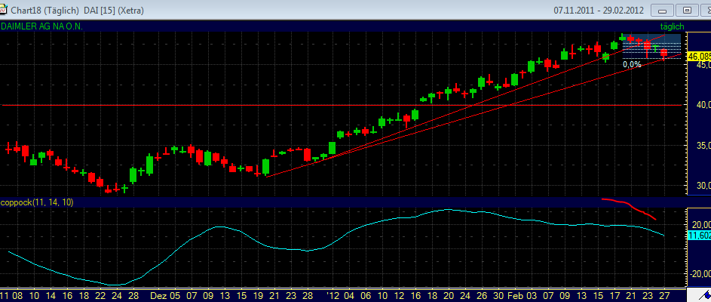Select the shaded Fibonacci retracement box
This screenshot has height=302, width=711.
coord(651,46)
